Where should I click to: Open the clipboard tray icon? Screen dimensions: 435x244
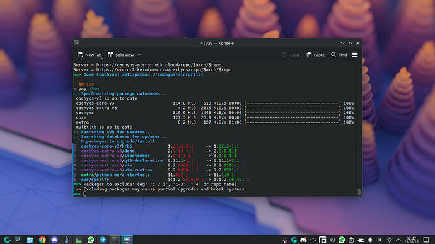(x=351, y=240)
